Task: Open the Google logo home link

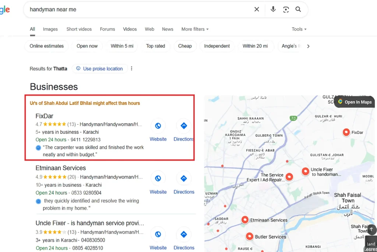Action: 5,10
